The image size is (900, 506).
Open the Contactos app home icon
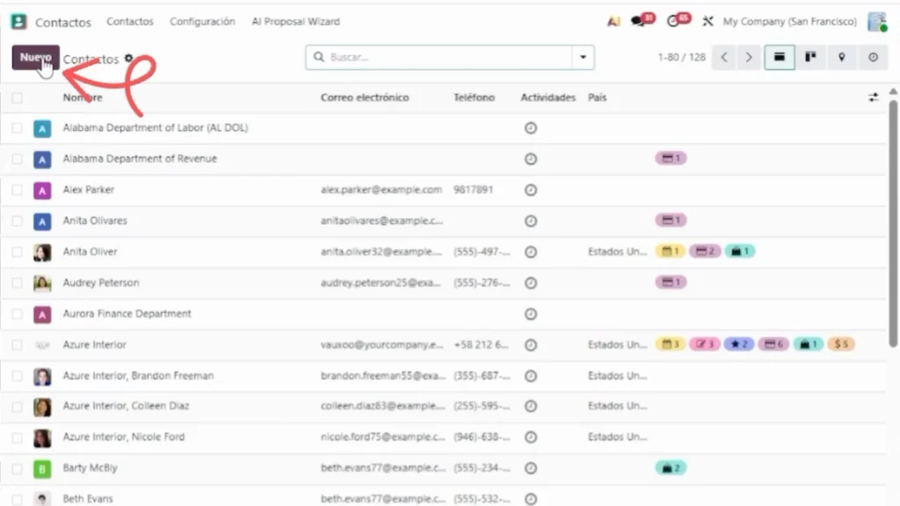[x=18, y=22]
